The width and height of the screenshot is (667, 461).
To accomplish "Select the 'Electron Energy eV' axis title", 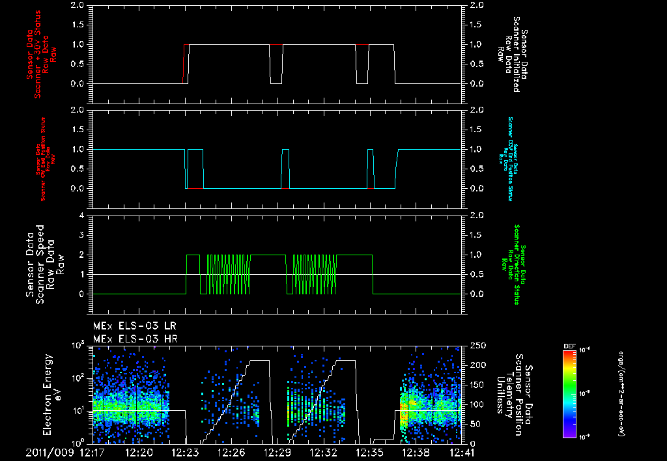I will point(53,395).
